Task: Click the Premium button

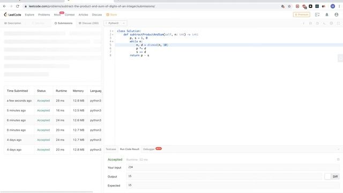Action: point(301,14)
